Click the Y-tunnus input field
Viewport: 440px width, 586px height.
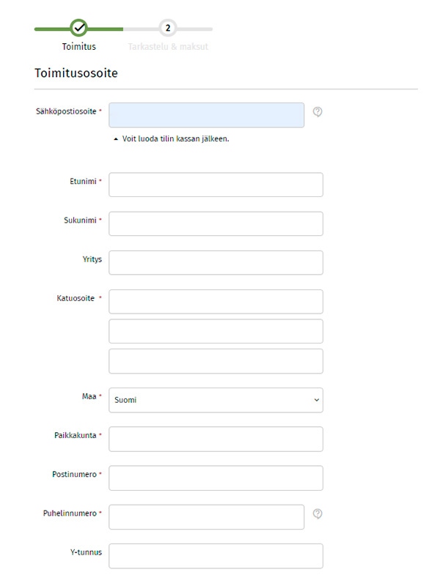(216, 556)
